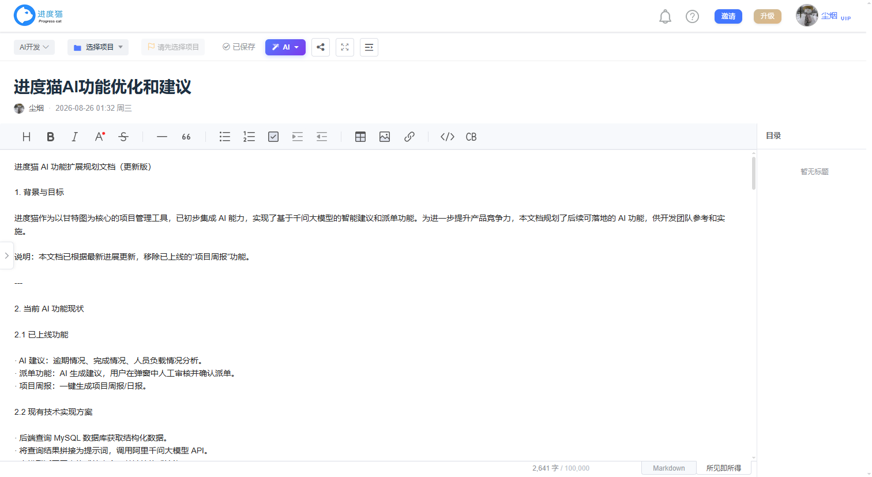Enter fullscreen editing mode
The width and height of the screenshot is (872, 477).
(x=345, y=47)
